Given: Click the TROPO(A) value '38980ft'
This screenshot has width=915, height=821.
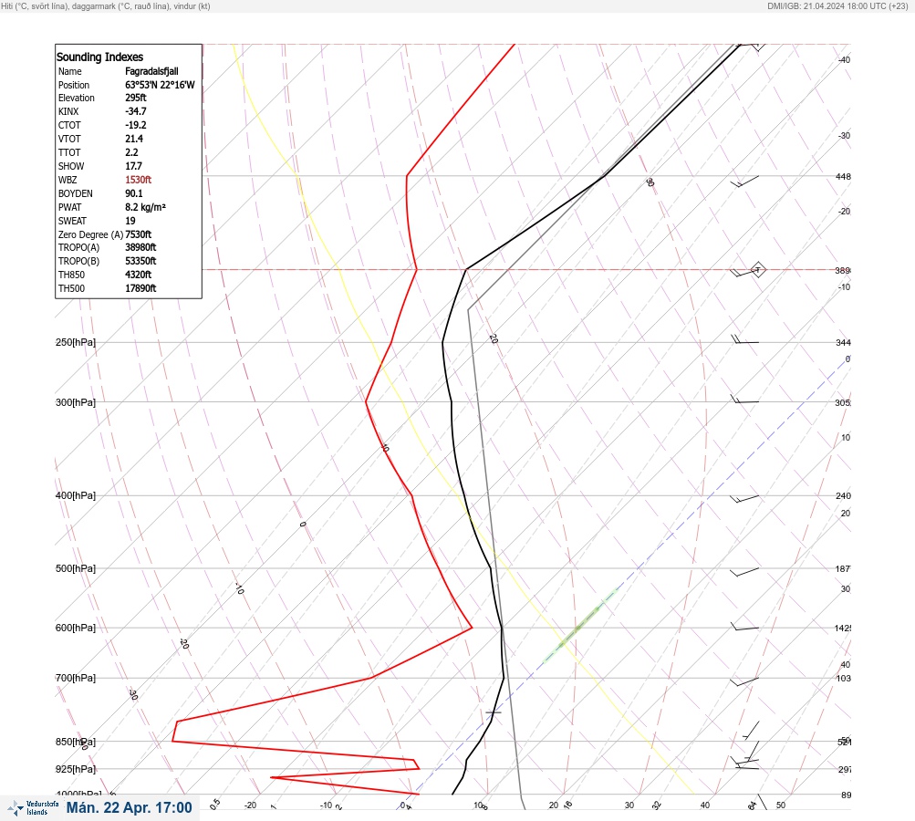Looking at the screenshot, I should (140, 247).
